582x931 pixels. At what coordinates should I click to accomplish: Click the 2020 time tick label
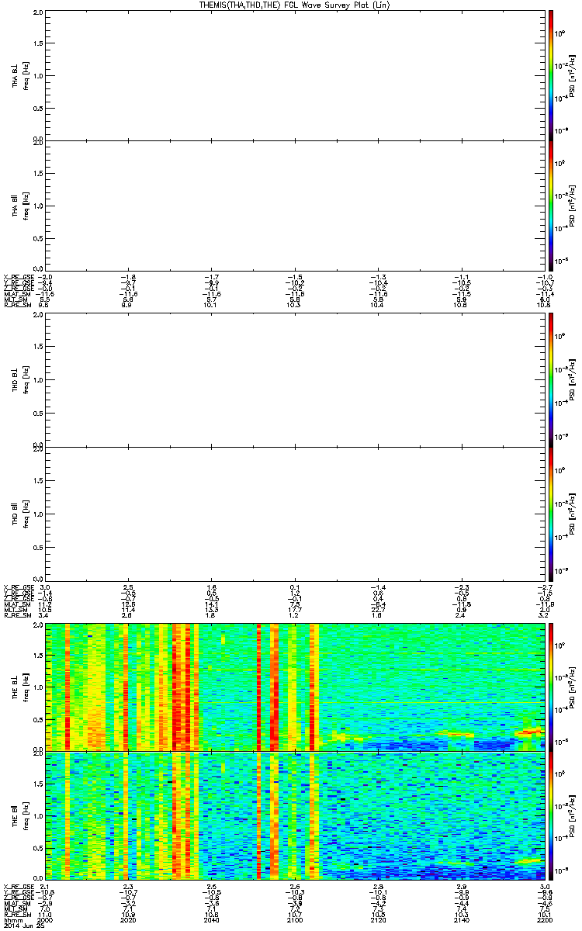129,921
